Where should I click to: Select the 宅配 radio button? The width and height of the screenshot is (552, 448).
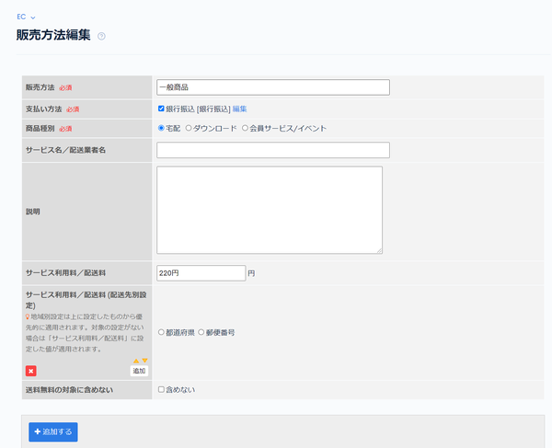pyautogui.click(x=161, y=128)
